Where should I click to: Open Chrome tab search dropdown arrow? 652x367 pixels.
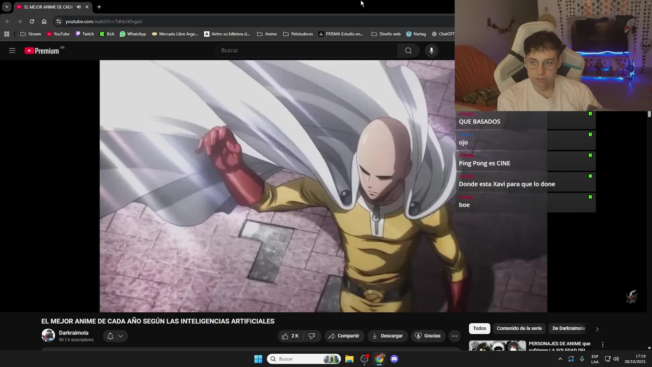click(7, 7)
